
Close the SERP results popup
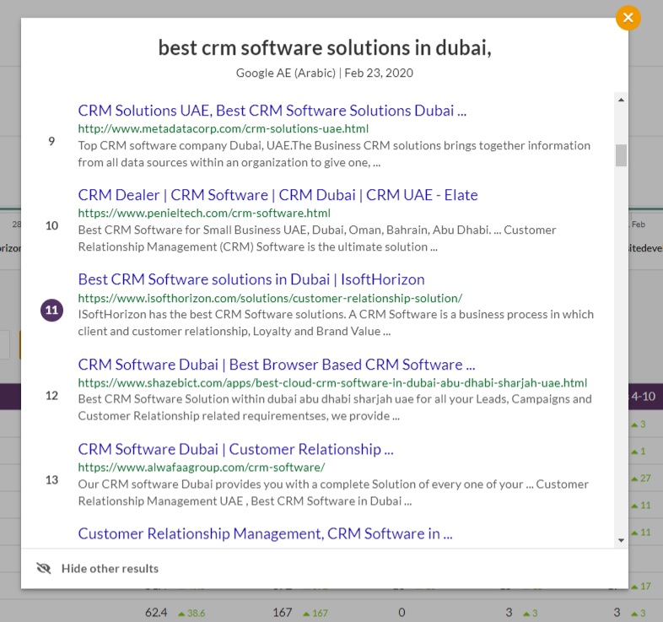pos(628,18)
